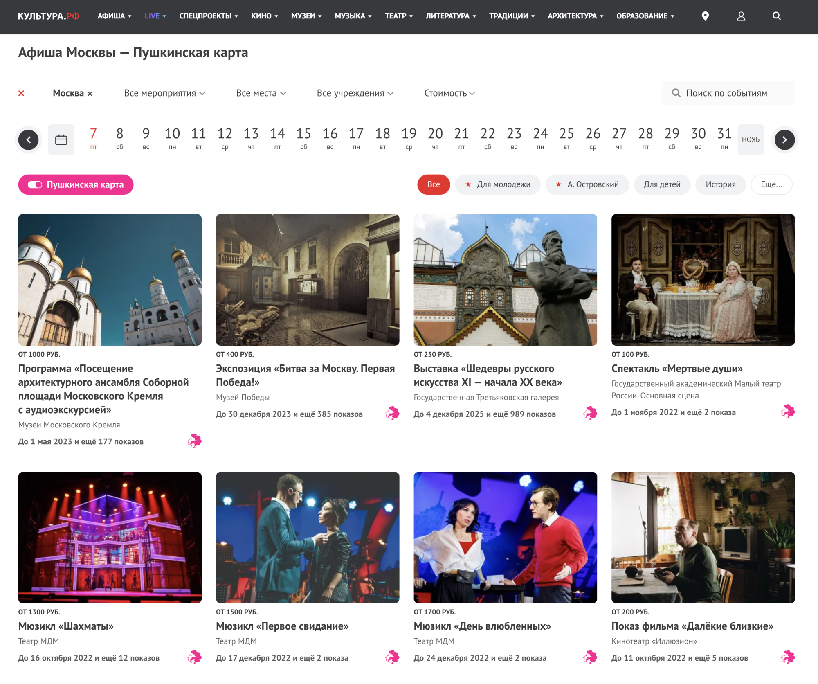Select the История filter chip
The height and width of the screenshot is (684, 818).
pyautogui.click(x=720, y=184)
